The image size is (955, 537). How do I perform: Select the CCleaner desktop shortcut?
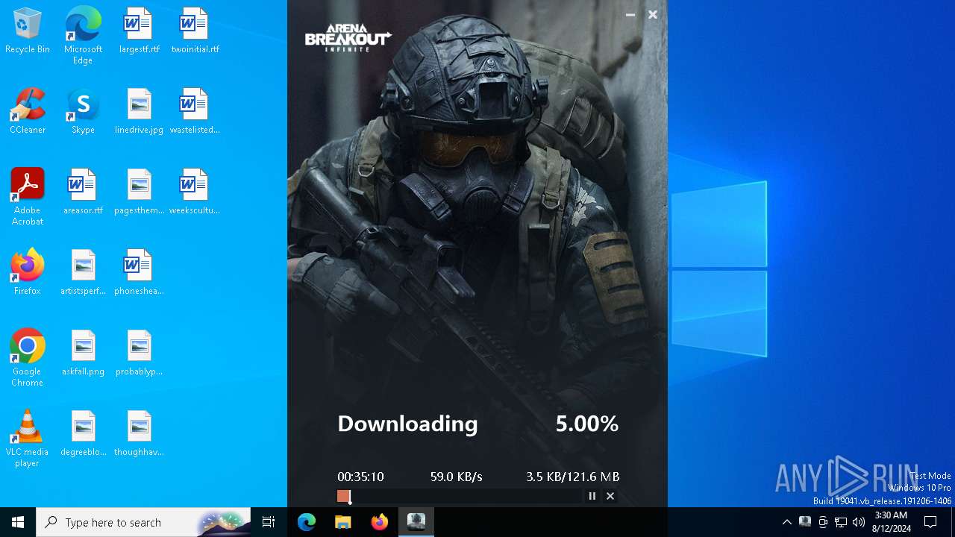pyautogui.click(x=28, y=112)
